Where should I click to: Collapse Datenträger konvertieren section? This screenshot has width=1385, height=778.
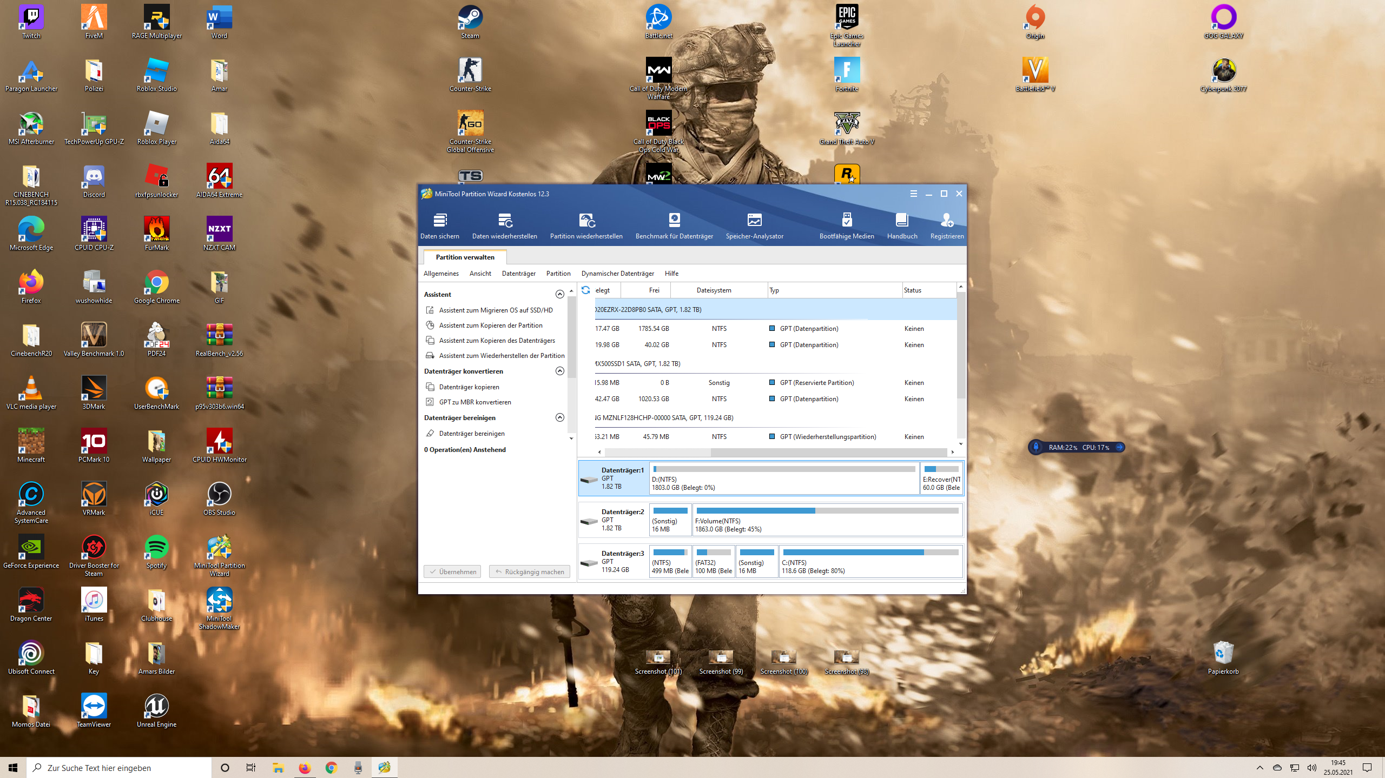click(x=560, y=371)
